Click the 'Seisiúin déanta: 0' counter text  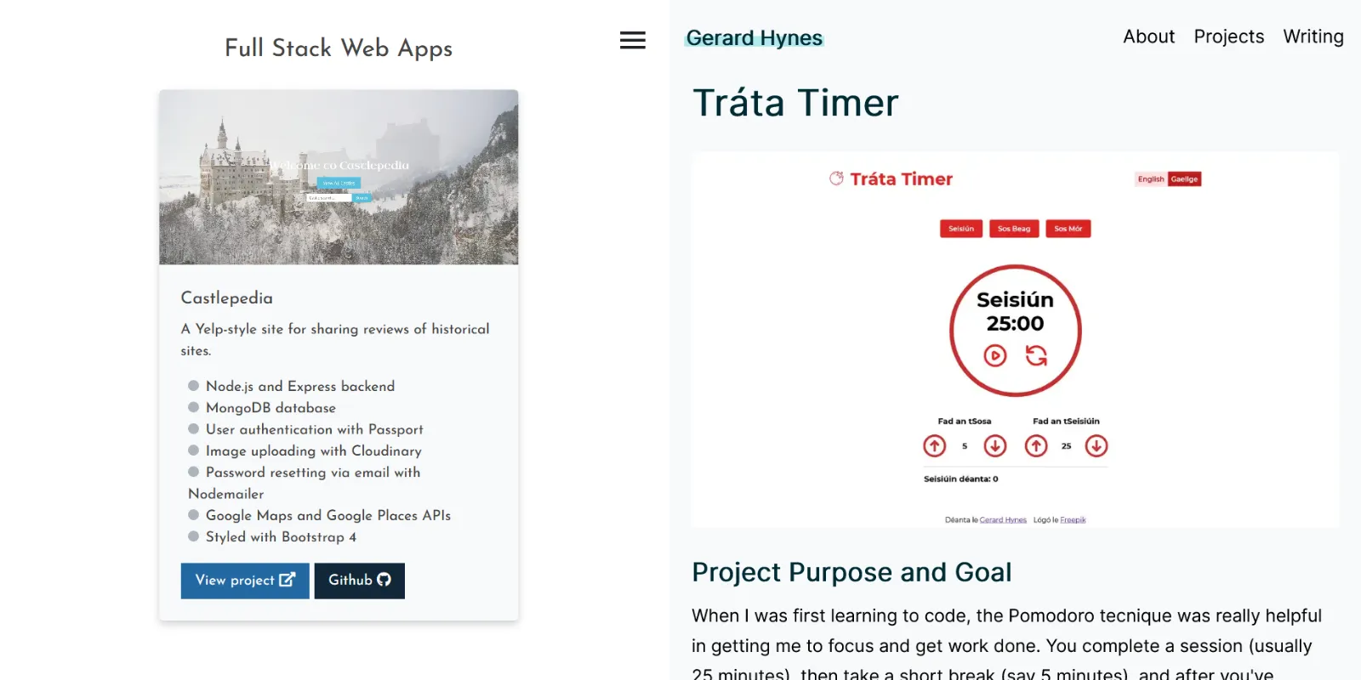click(x=961, y=479)
